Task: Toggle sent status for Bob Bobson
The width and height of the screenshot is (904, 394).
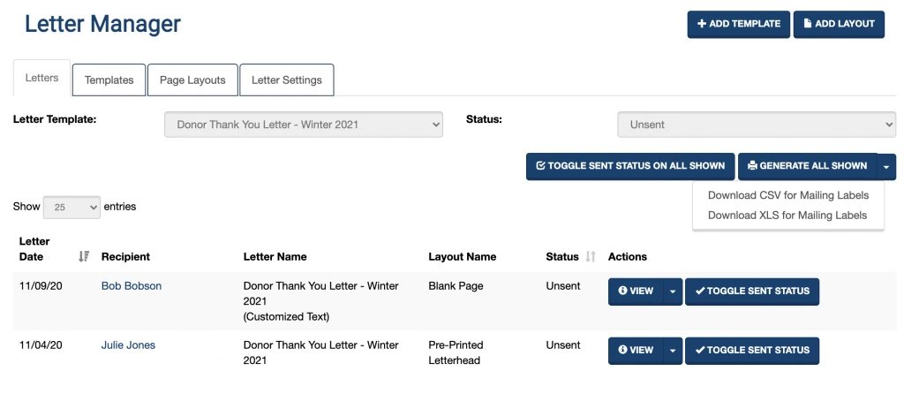Action: (751, 292)
